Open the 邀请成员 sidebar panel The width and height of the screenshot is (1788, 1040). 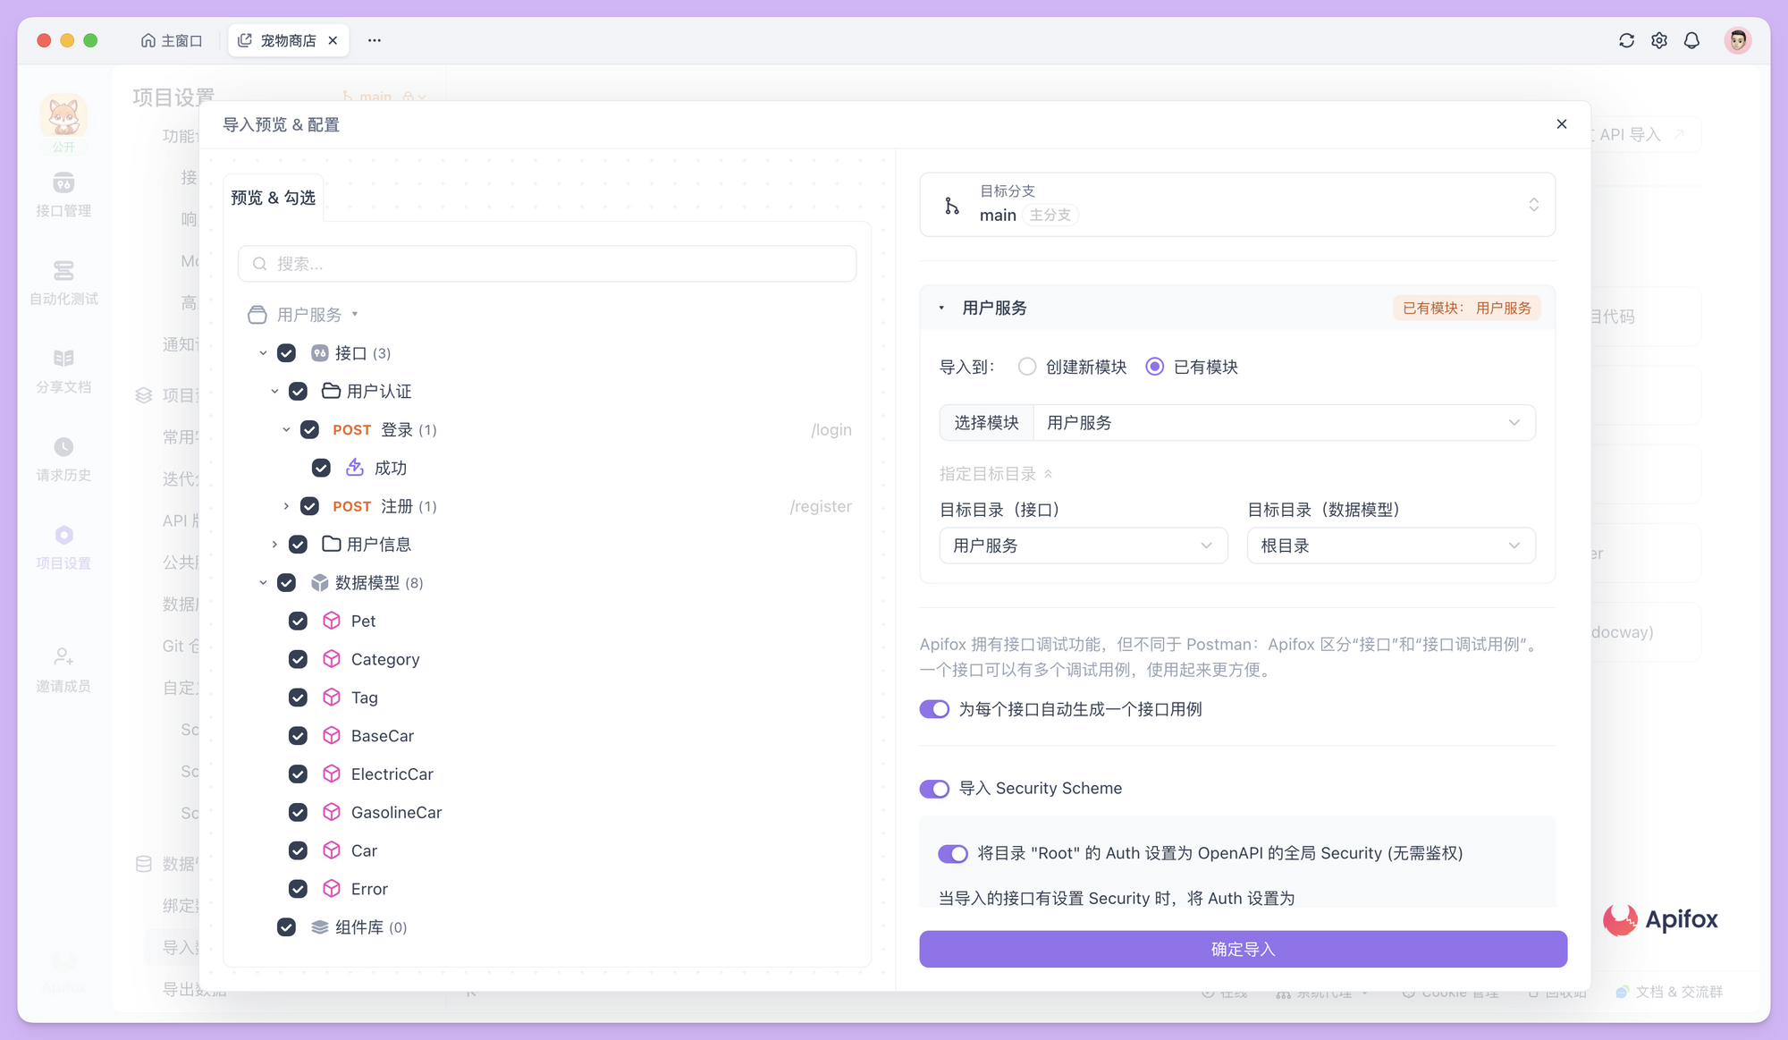pos(63,666)
